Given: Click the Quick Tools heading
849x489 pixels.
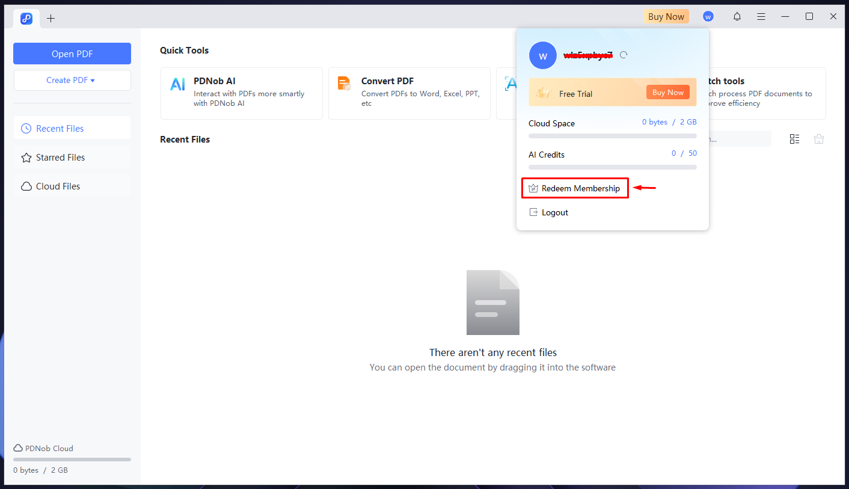Looking at the screenshot, I should pos(185,50).
